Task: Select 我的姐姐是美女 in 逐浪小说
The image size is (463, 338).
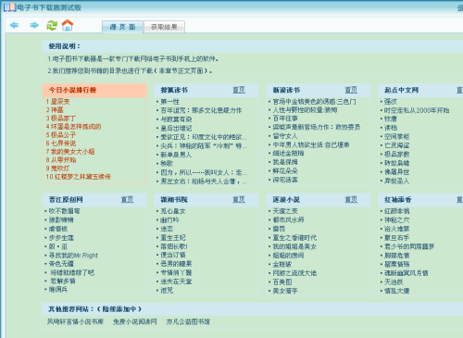Action: (x=294, y=246)
